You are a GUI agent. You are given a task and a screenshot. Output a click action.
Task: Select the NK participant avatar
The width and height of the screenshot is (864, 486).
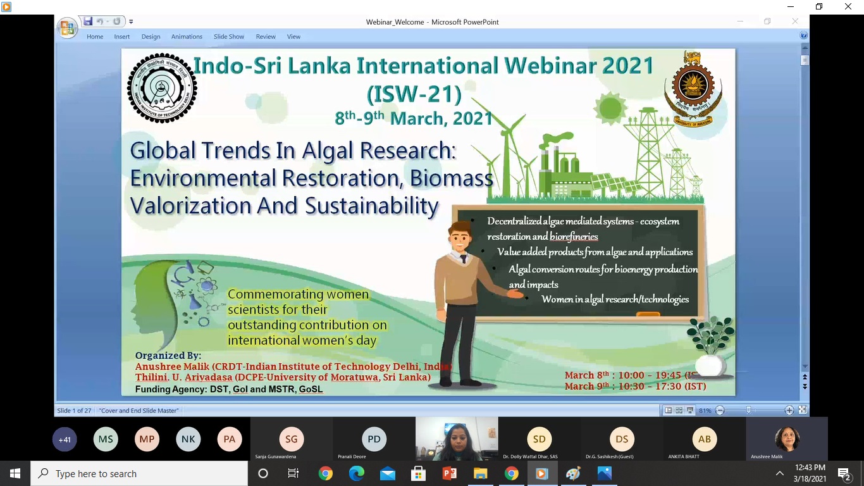pos(188,439)
